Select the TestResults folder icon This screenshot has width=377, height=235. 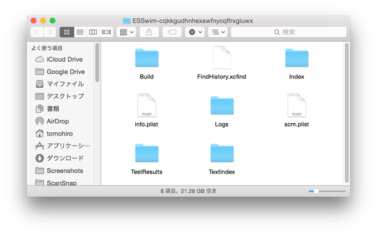(147, 153)
